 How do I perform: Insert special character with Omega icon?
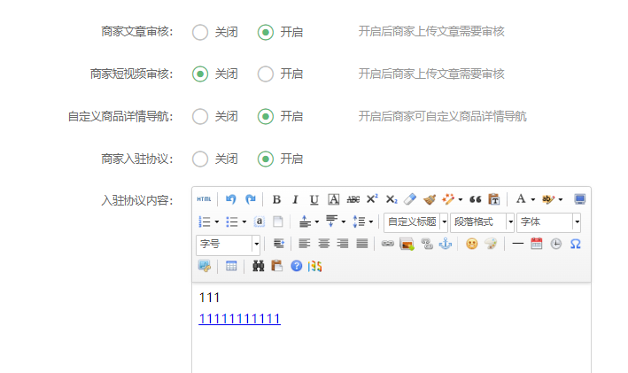[x=575, y=244]
